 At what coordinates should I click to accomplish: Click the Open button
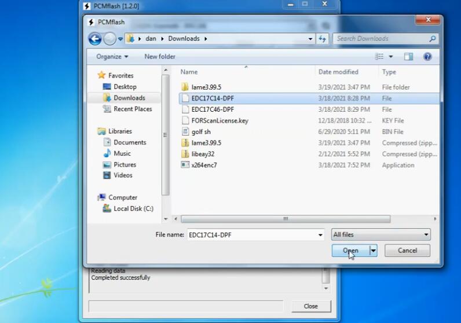[351, 251]
